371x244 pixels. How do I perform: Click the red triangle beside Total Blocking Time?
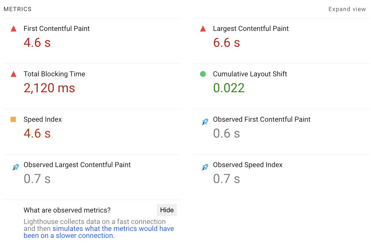13,74
